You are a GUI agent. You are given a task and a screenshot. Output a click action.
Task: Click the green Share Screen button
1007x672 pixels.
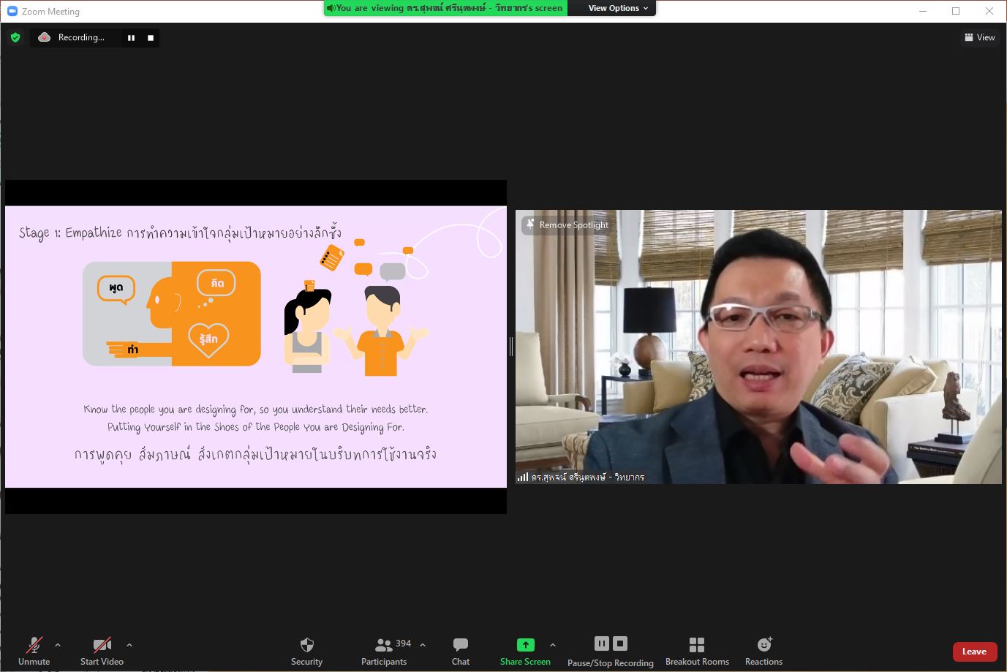(x=525, y=651)
